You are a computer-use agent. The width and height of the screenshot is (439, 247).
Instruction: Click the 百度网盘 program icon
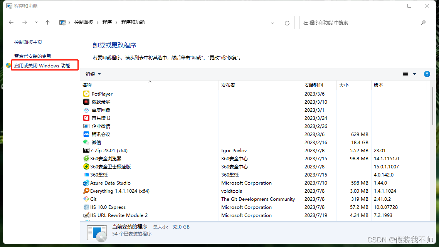[86, 110]
